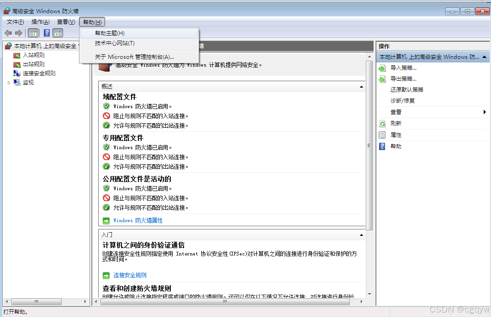This screenshot has width=491, height=317.
Task: Click the 专用配置文件 heading
Action: [x=123, y=138]
